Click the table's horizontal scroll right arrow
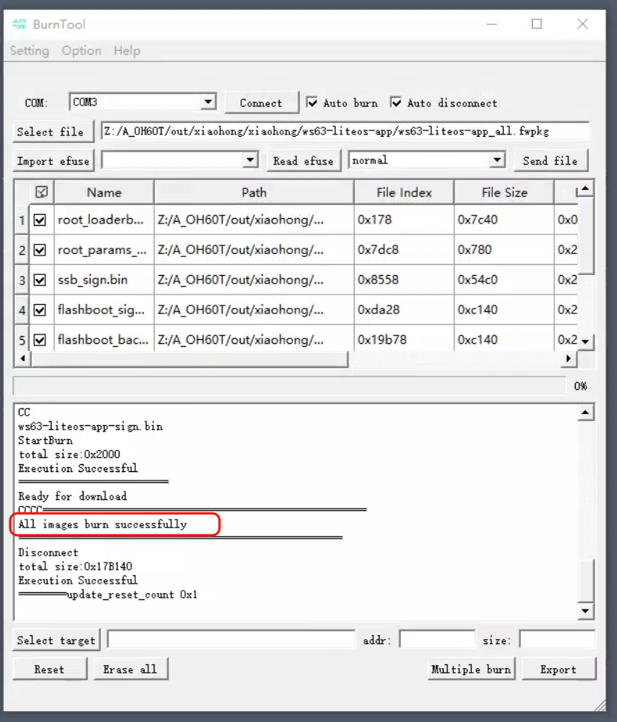The width and height of the screenshot is (617, 722). click(569, 359)
